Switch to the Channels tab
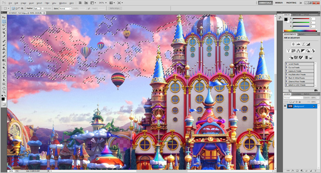The width and height of the screenshot is (321, 173). tap(297, 94)
